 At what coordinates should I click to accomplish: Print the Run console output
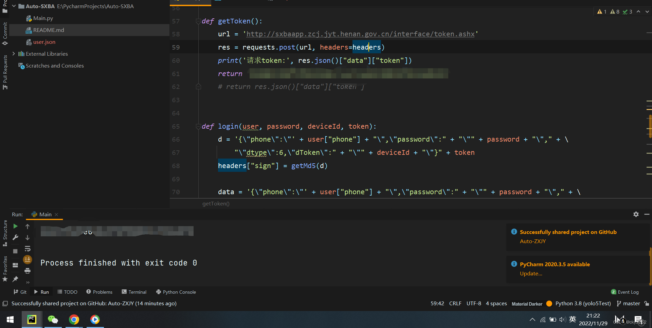[28, 271]
